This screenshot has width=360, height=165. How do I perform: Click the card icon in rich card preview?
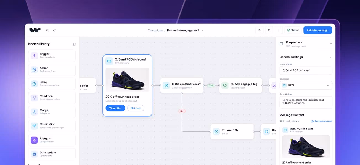tap(285, 130)
